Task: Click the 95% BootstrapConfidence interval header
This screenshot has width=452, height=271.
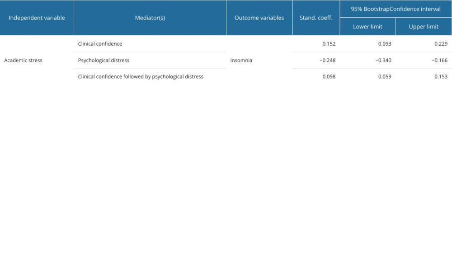Action: coord(395,9)
